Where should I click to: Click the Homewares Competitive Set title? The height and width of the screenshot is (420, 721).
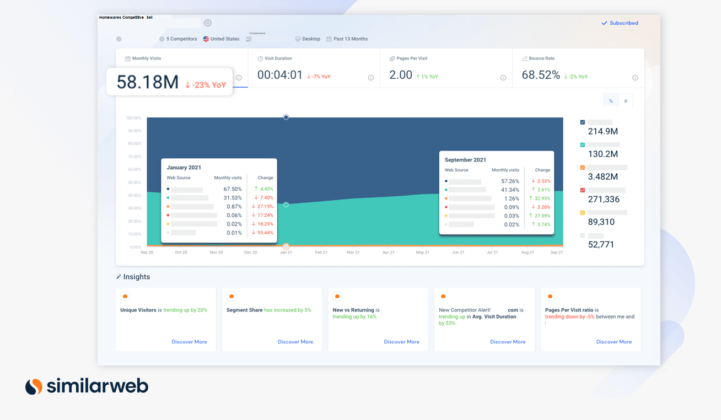click(126, 18)
